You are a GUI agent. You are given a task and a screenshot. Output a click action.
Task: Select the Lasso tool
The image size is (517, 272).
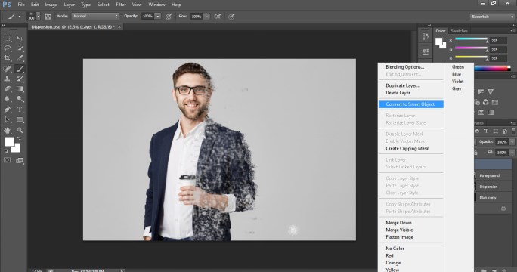coord(8,48)
